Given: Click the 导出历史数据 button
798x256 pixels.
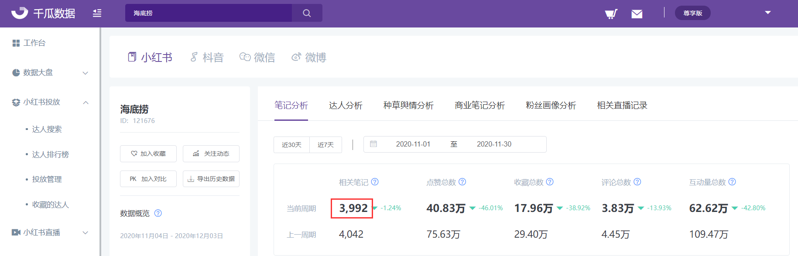Looking at the screenshot, I should (x=211, y=179).
